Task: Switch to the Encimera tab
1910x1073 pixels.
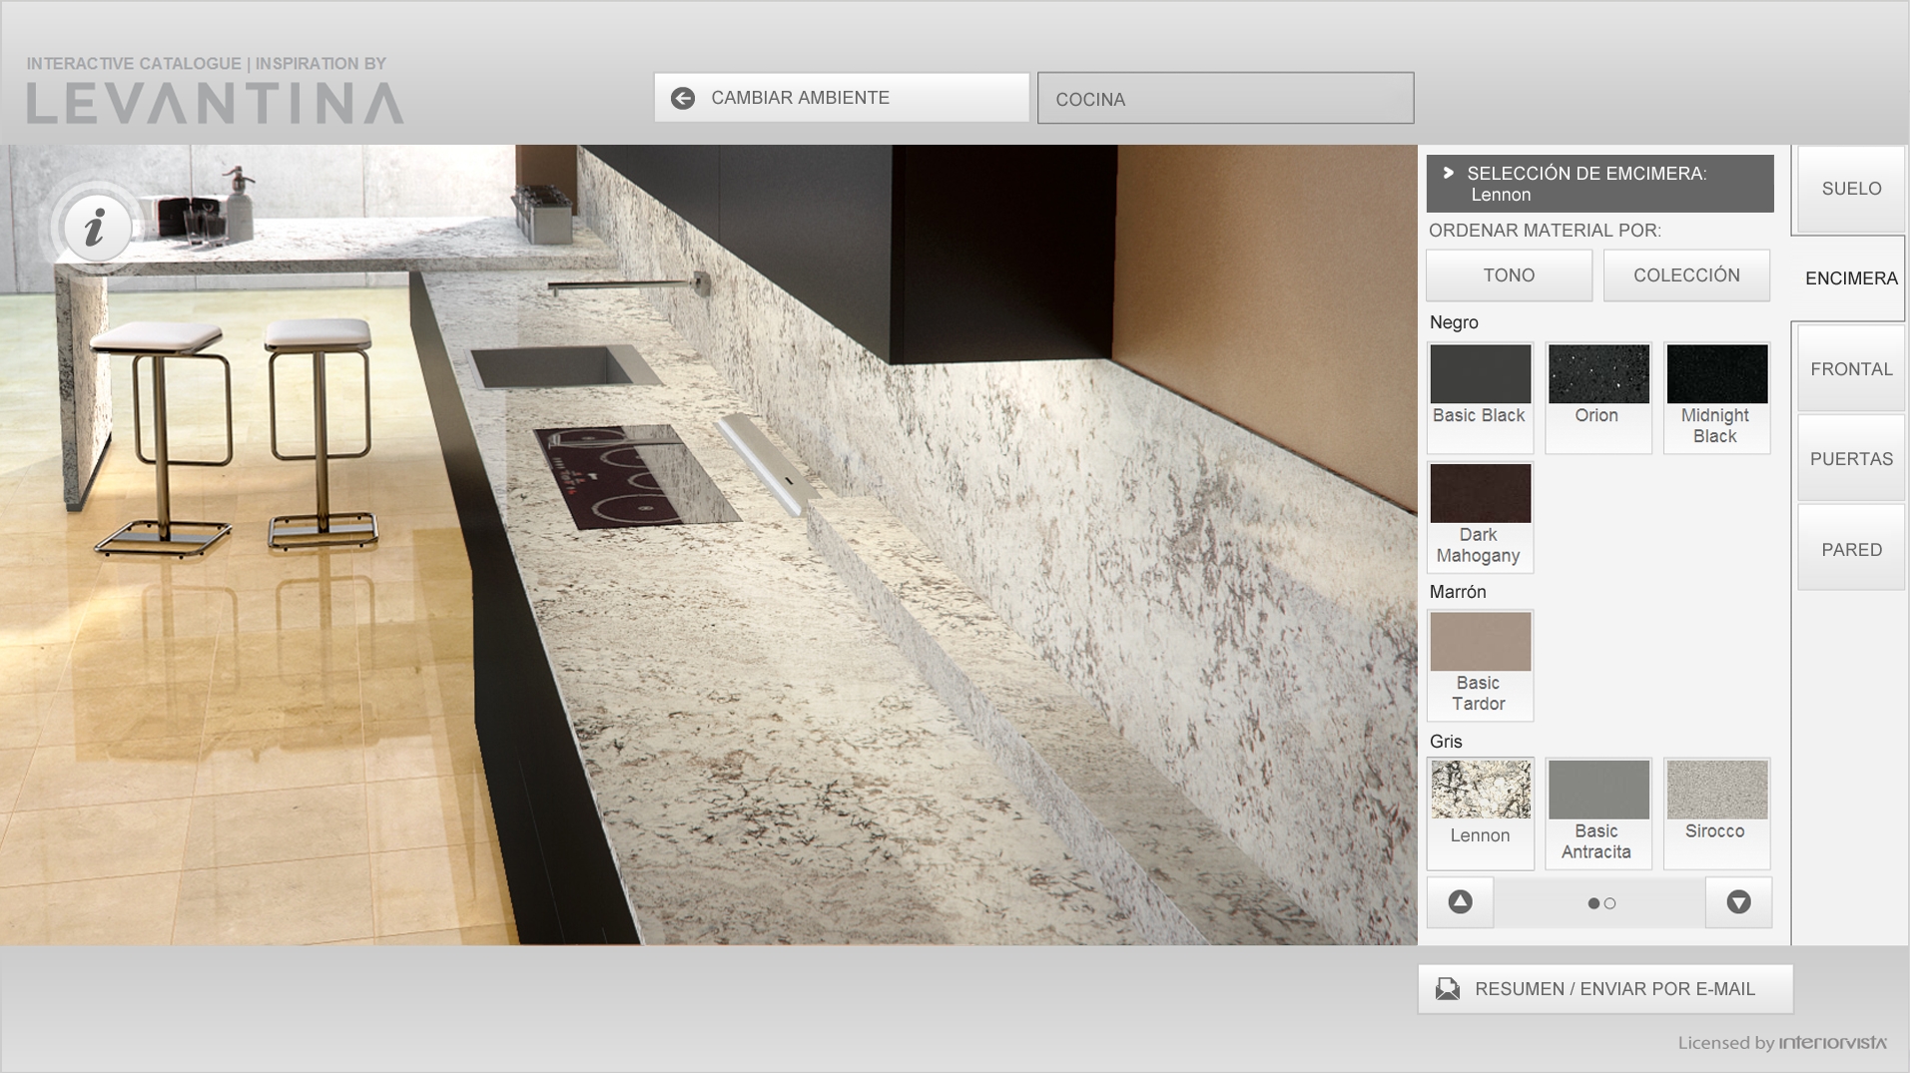Action: coord(1850,278)
